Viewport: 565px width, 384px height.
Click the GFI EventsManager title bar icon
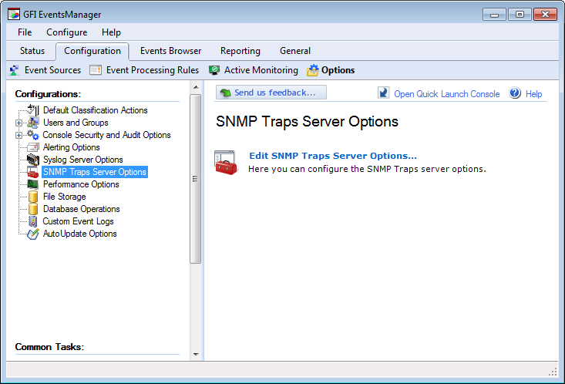[x=14, y=14]
